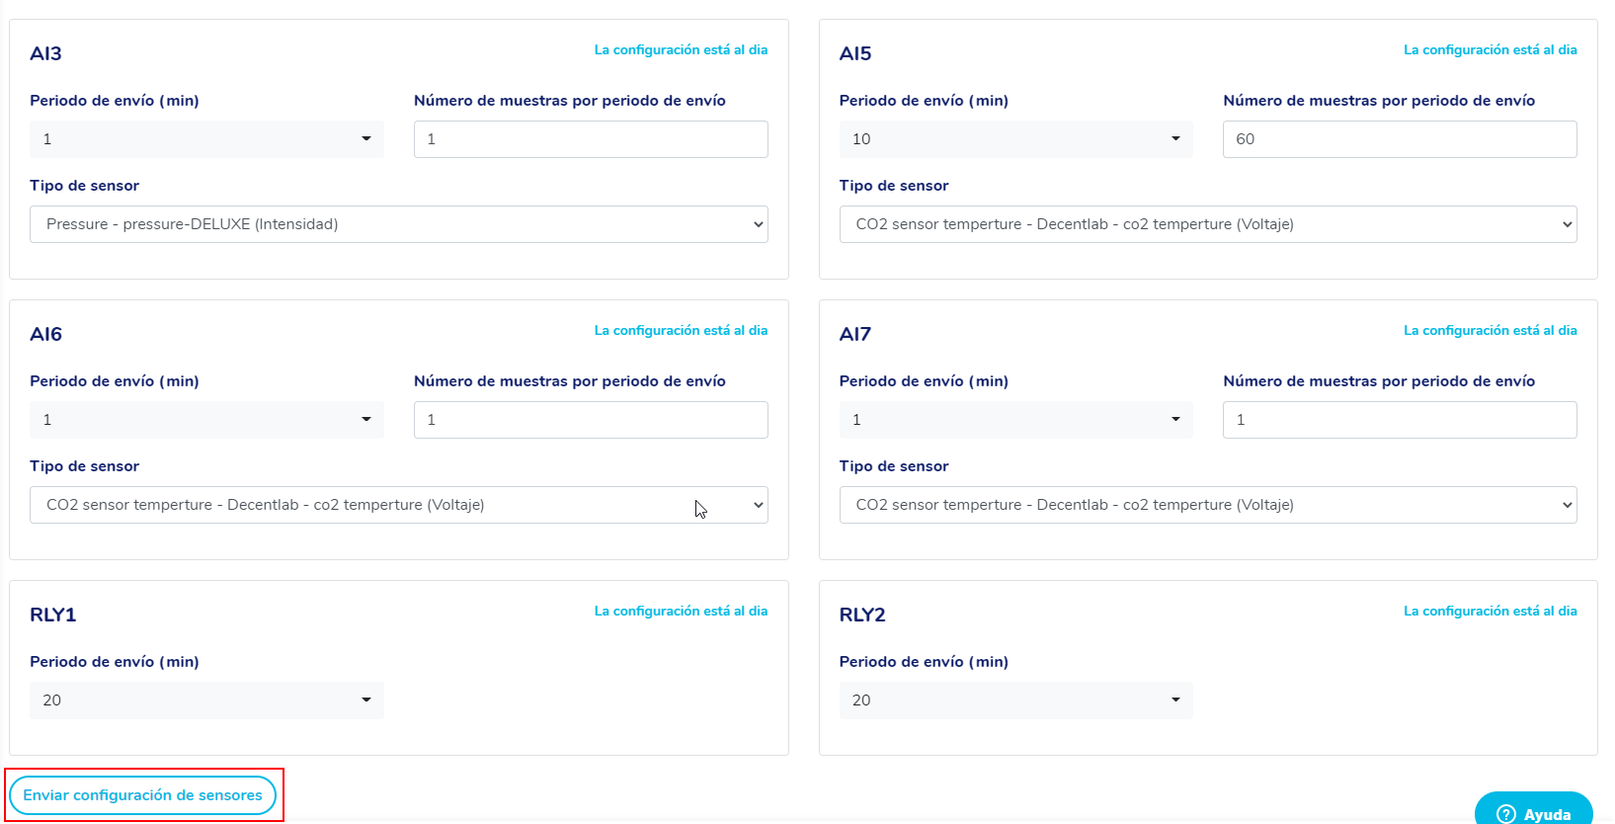
Task: Click RLY2 configuración está al día status
Action: point(1490,612)
